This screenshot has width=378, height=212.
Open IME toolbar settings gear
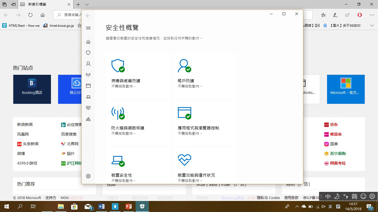coord(372,197)
